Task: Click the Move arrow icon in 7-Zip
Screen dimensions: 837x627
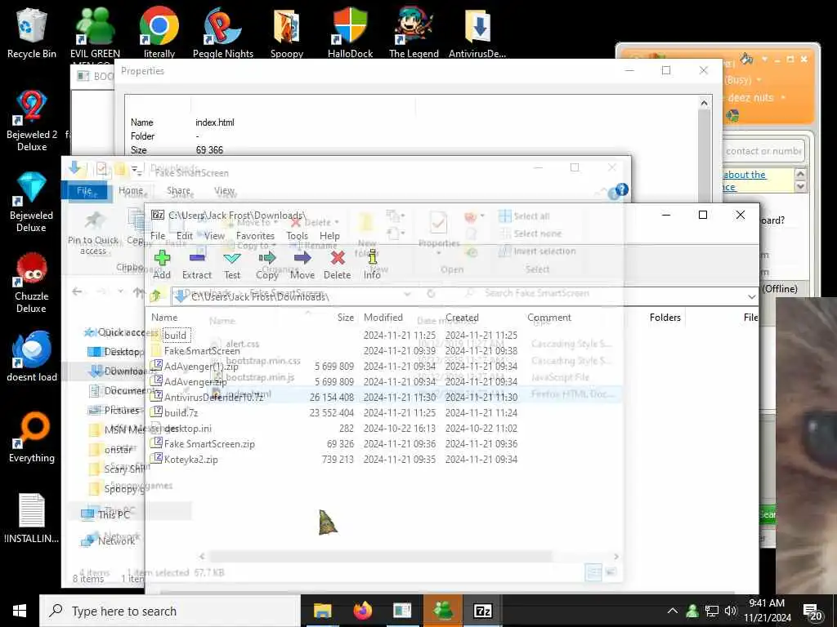Action: tap(302, 259)
